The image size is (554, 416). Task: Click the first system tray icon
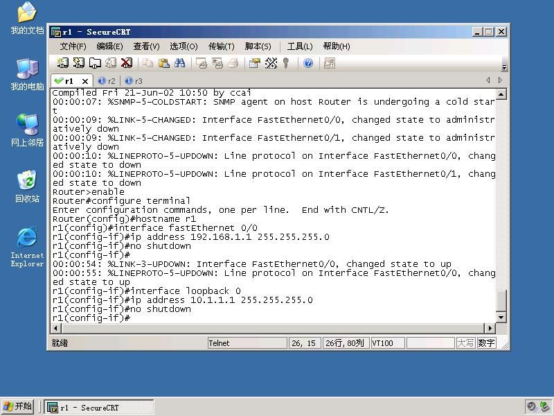click(532, 406)
